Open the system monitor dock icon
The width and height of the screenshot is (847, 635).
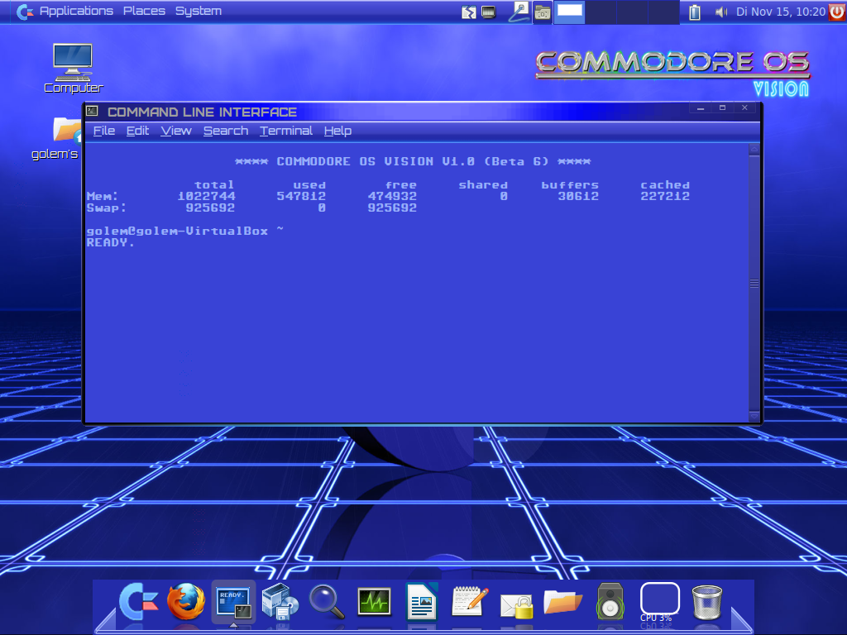click(374, 601)
